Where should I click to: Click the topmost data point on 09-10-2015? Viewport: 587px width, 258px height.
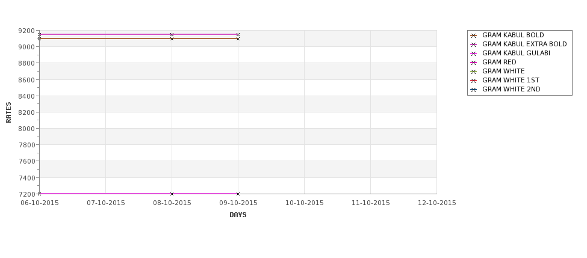pos(238,34)
